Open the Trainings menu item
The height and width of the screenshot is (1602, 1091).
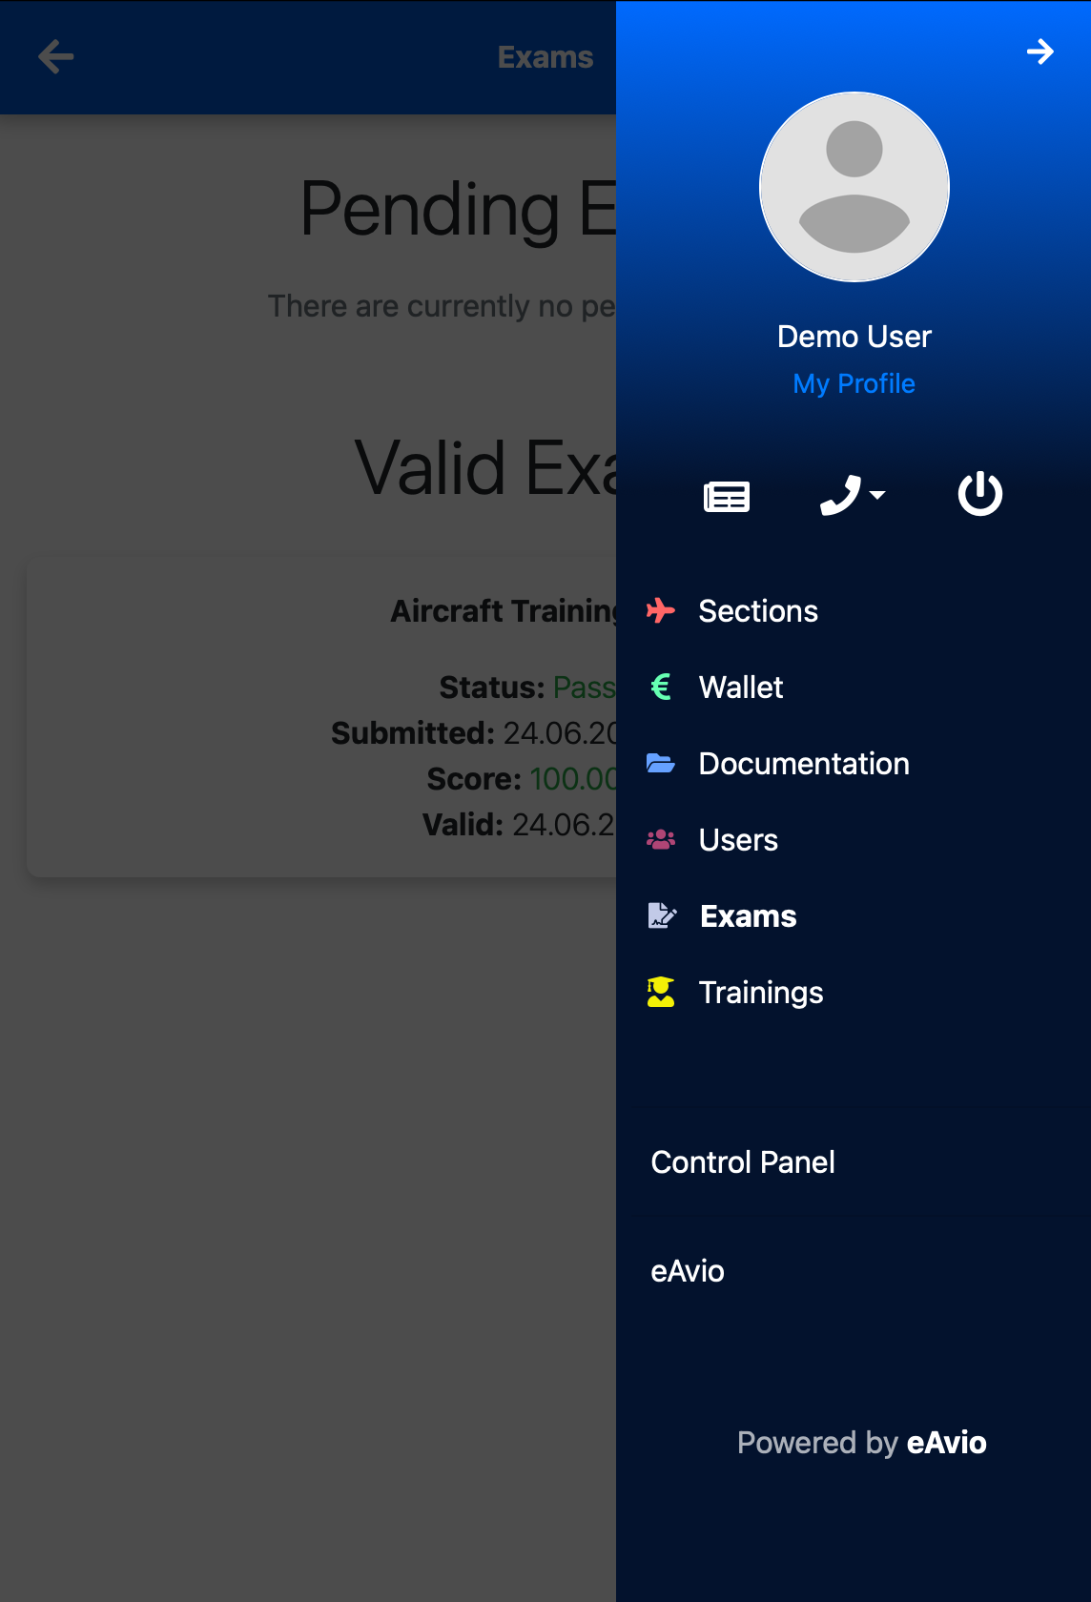tap(761, 993)
